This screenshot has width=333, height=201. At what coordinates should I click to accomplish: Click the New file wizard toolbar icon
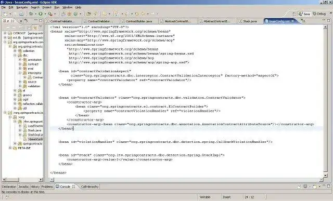pyautogui.click(x=5, y=14)
